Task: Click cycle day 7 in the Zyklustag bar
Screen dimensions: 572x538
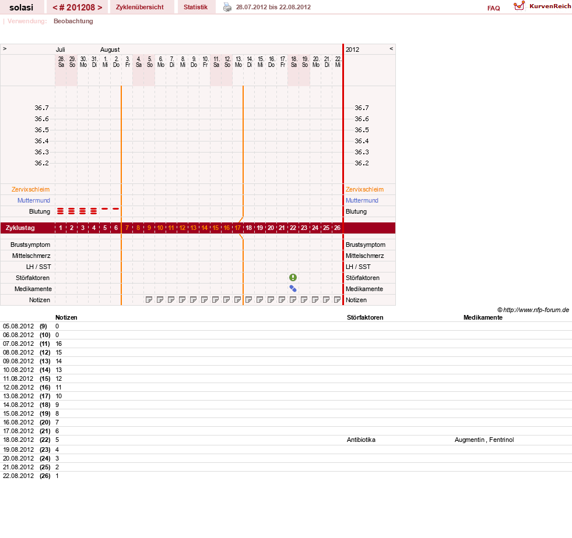Action: 127,228
